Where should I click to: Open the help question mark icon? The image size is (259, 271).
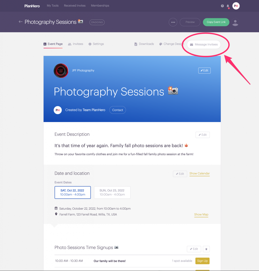pyautogui.click(x=222, y=6)
